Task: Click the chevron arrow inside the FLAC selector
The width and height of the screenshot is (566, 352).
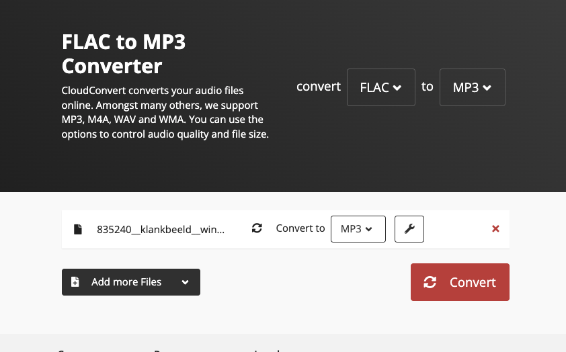Action: tap(397, 88)
